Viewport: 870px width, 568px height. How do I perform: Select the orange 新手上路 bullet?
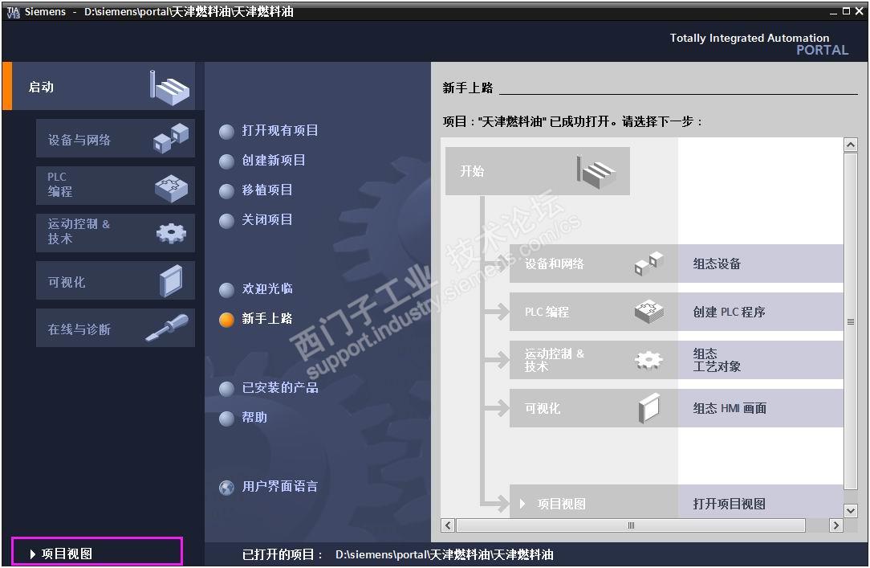point(226,320)
